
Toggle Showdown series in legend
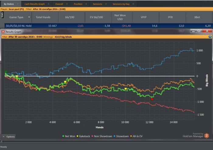click(x=121, y=136)
